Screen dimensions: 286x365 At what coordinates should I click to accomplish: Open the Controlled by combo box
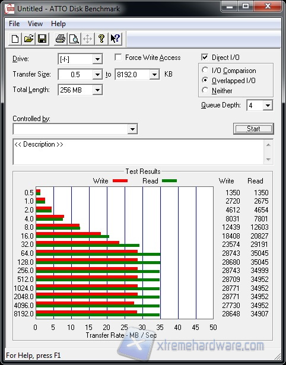(x=75, y=129)
